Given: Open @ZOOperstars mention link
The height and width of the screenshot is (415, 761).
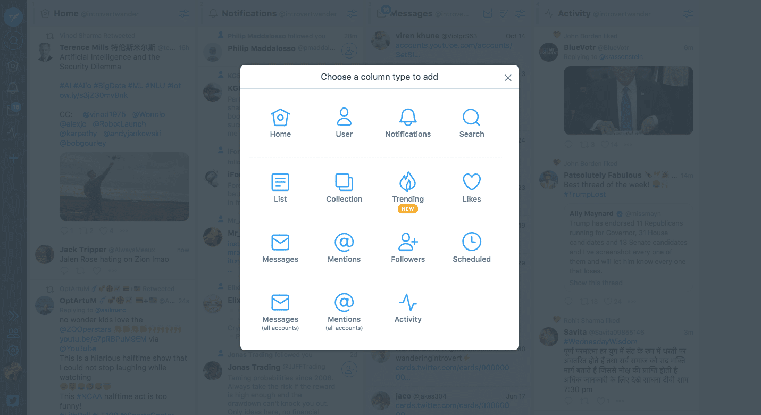Looking at the screenshot, I should tap(85, 329).
